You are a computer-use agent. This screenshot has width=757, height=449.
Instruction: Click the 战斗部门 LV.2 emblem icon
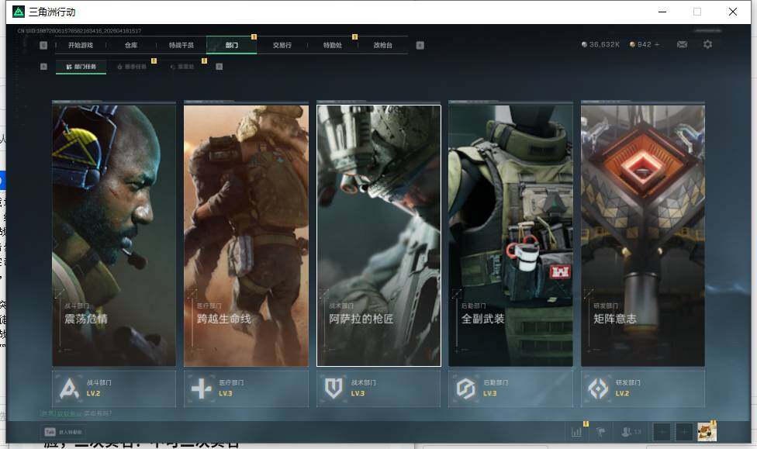coord(69,389)
